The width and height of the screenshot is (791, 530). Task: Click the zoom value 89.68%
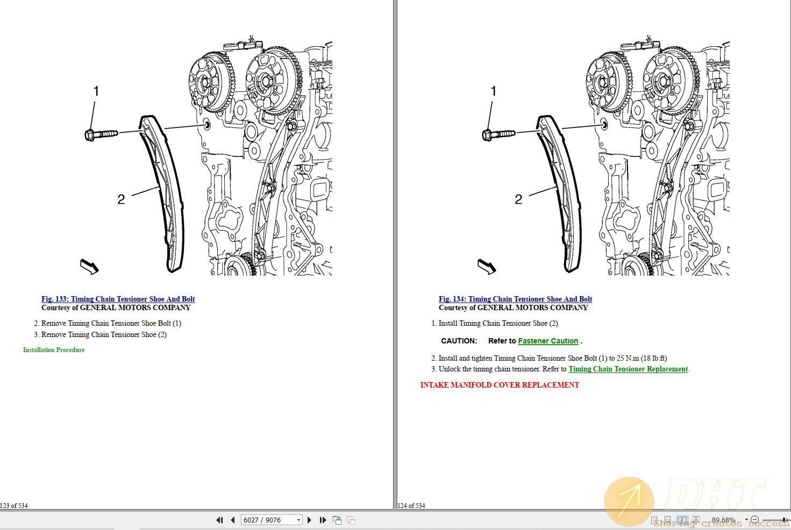(723, 520)
